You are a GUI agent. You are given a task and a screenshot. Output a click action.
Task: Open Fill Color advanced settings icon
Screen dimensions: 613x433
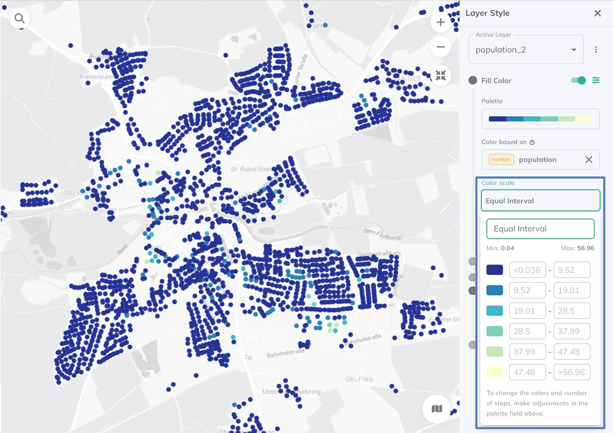click(x=596, y=80)
